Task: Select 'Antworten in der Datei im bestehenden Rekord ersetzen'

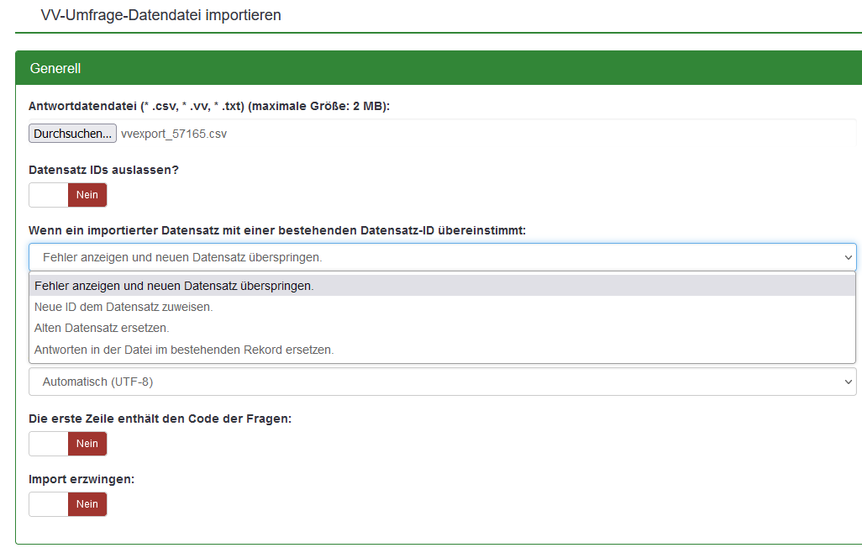Action: (x=184, y=350)
